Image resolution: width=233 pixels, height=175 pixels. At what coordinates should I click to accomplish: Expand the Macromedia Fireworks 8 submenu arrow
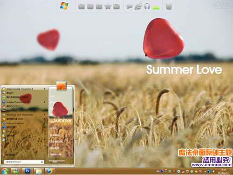coord(44,89)
